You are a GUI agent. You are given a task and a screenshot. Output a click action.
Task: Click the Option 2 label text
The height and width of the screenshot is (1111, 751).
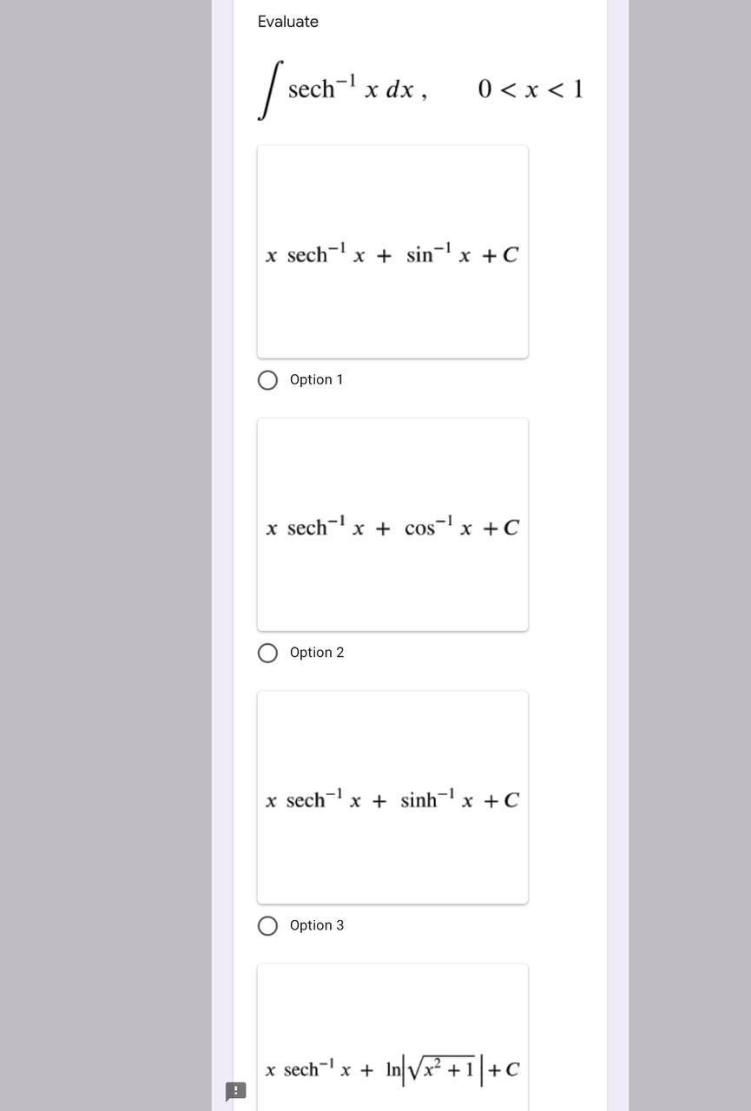(x=316, y=653)
